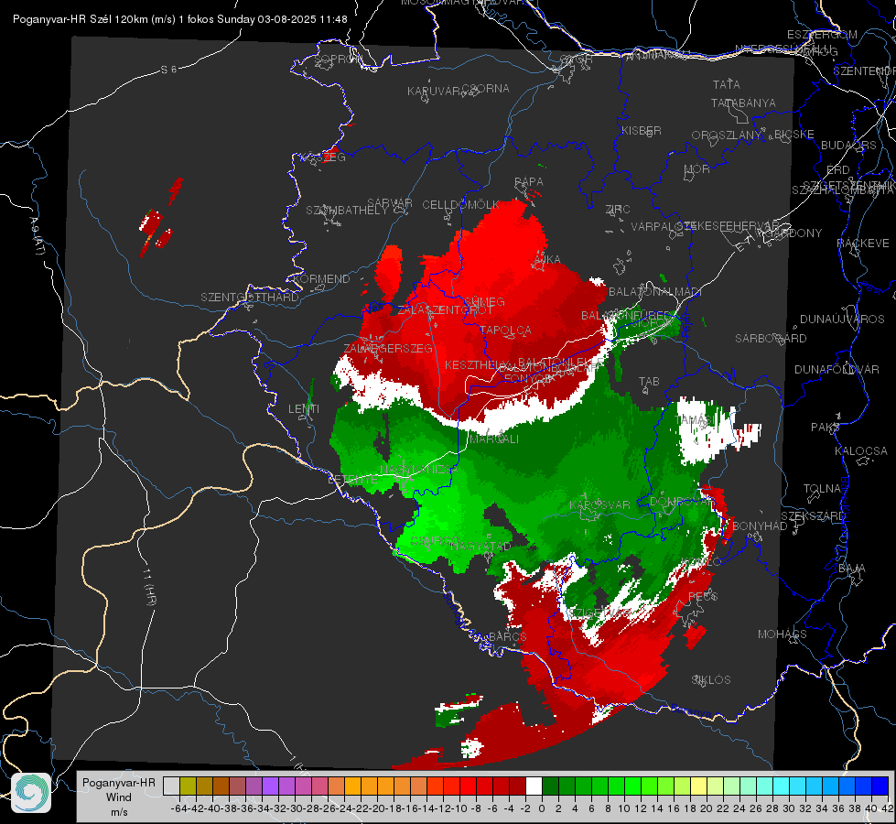Click the 'KAPUVAR' city label
Image resolution: width=896 pixels, height=824 pixels.
[435, 91]
